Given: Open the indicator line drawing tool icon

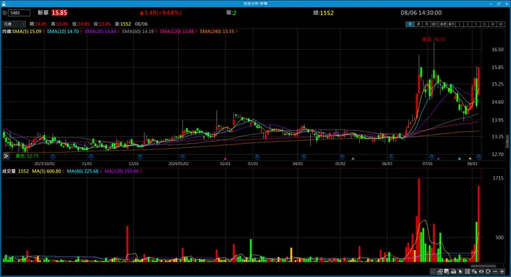Looking at the screenshot, I should [440, 271].
